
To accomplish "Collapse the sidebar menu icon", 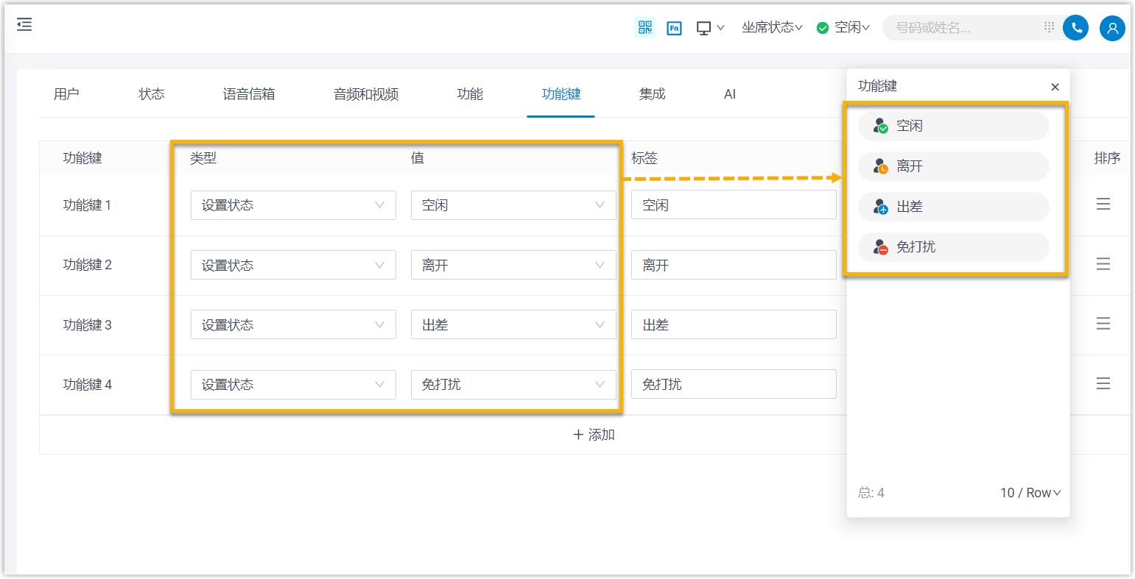I will point(24,25).
